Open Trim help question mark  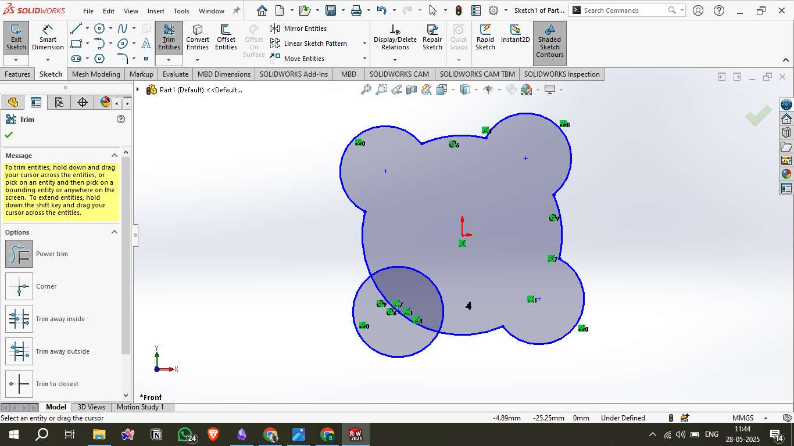click(121, 119)
